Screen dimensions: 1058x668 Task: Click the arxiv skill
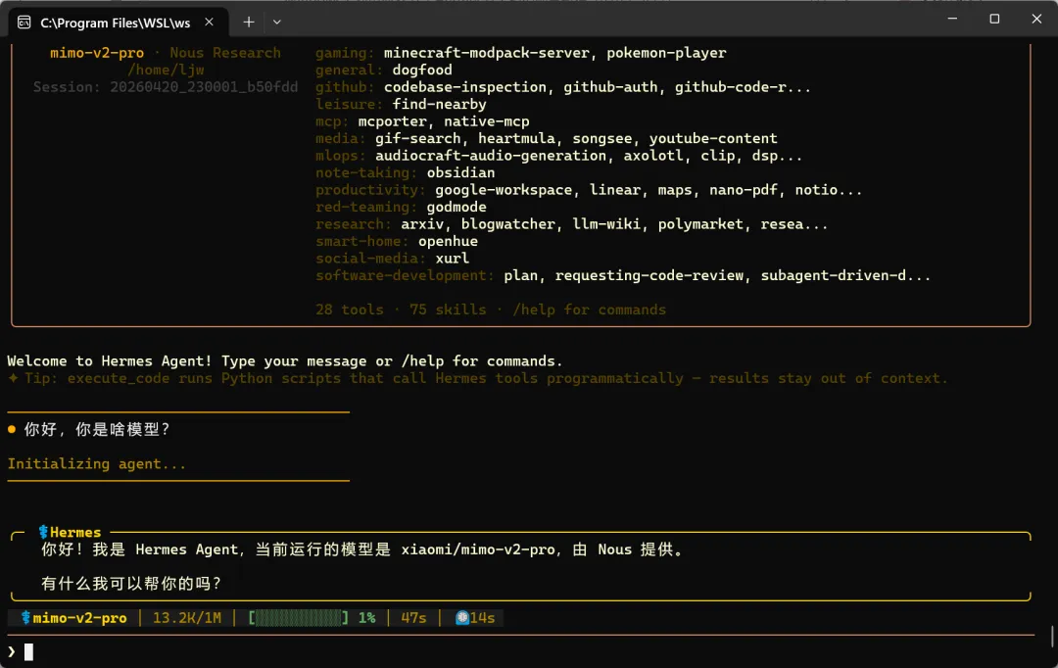click(x=422, y=224)
